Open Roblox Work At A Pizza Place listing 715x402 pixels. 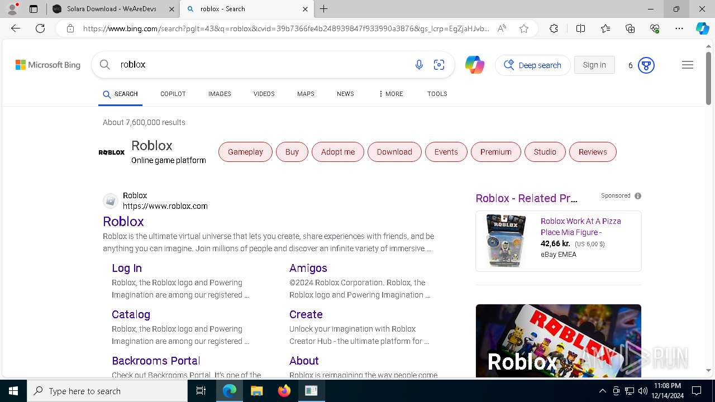click(581, 227)
